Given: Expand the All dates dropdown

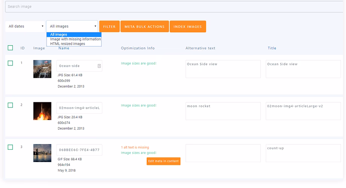Looking at the screenshot, I should pyautogui.click(x=26, y=26).
